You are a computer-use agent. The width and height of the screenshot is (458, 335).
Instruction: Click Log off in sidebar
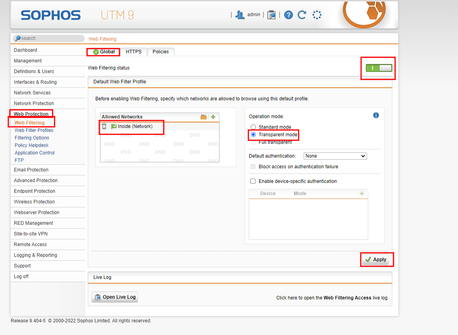[48, 277]
